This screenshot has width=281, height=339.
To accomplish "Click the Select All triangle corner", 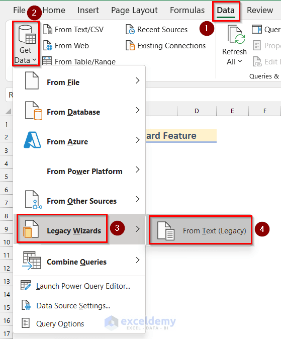I will [8, 111].
